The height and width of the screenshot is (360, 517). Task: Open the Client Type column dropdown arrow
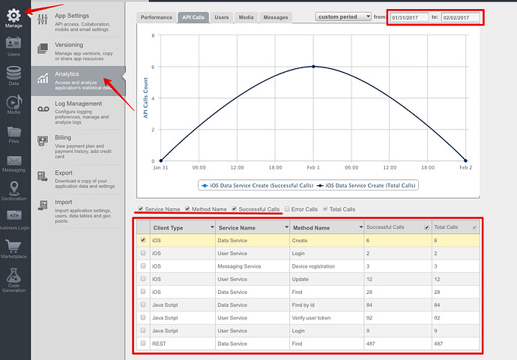point(212,227)
